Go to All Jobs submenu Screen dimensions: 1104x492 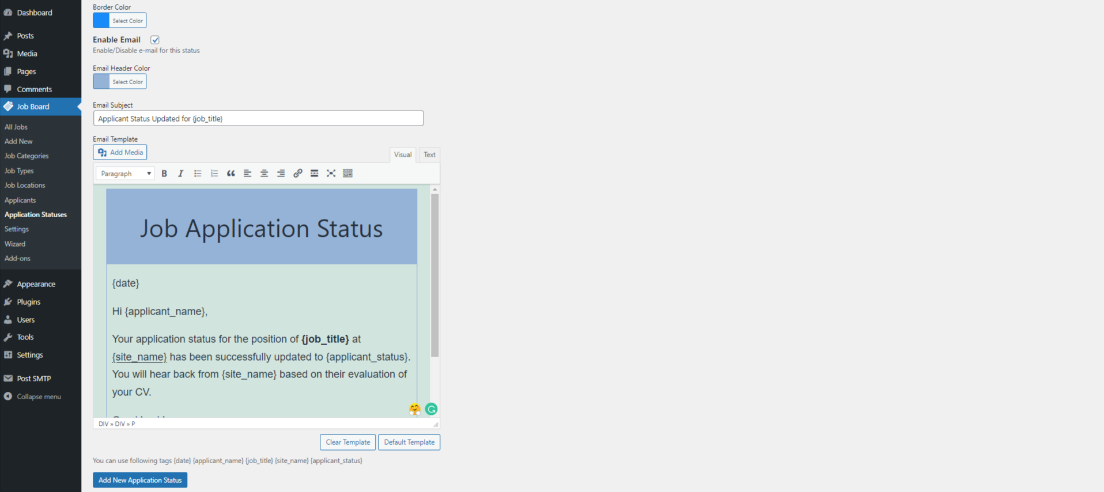click(16, 127)
